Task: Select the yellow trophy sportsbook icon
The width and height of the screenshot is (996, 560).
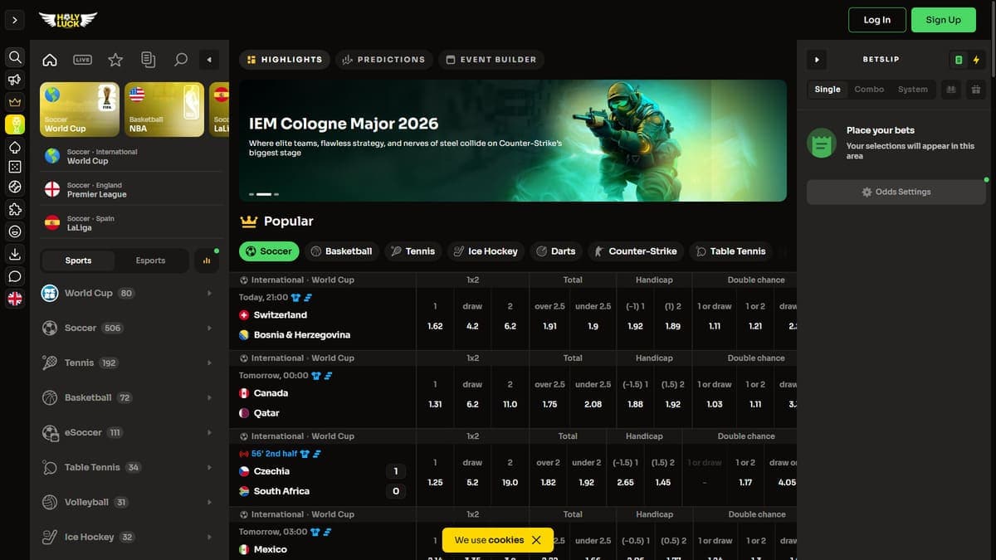Action: [14, 124]
